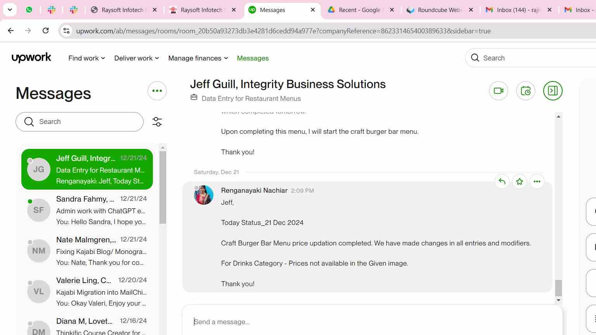Close the Messages browser tab
The image size is (596, 335).
[x=313, y=10]
